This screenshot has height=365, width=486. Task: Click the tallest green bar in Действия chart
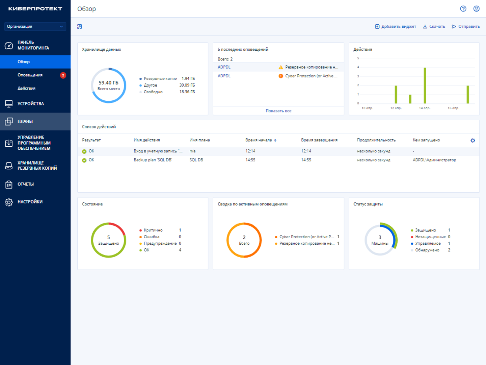(x=425, y=86)
